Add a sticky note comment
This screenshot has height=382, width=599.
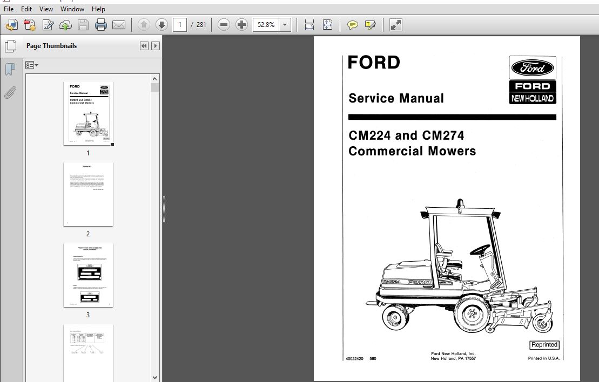[x=352, y=25]
